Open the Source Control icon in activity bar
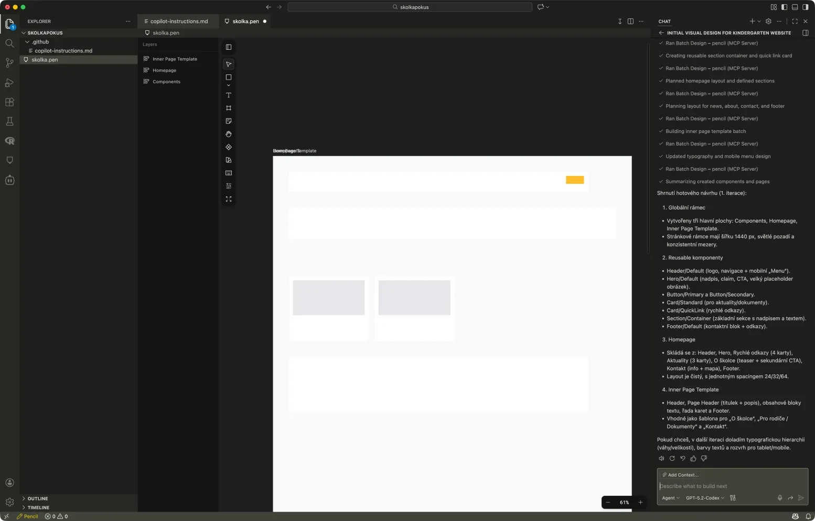This screenshot has width=815, height=521. click(9, 63)
